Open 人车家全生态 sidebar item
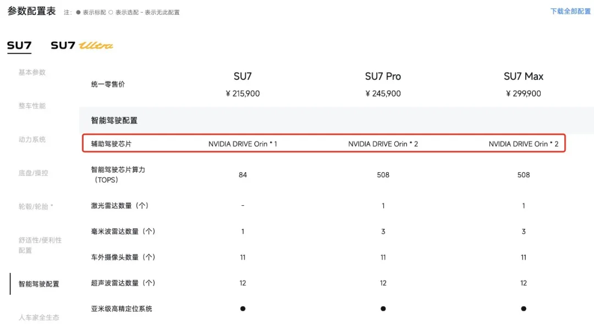 coord(38,317)
